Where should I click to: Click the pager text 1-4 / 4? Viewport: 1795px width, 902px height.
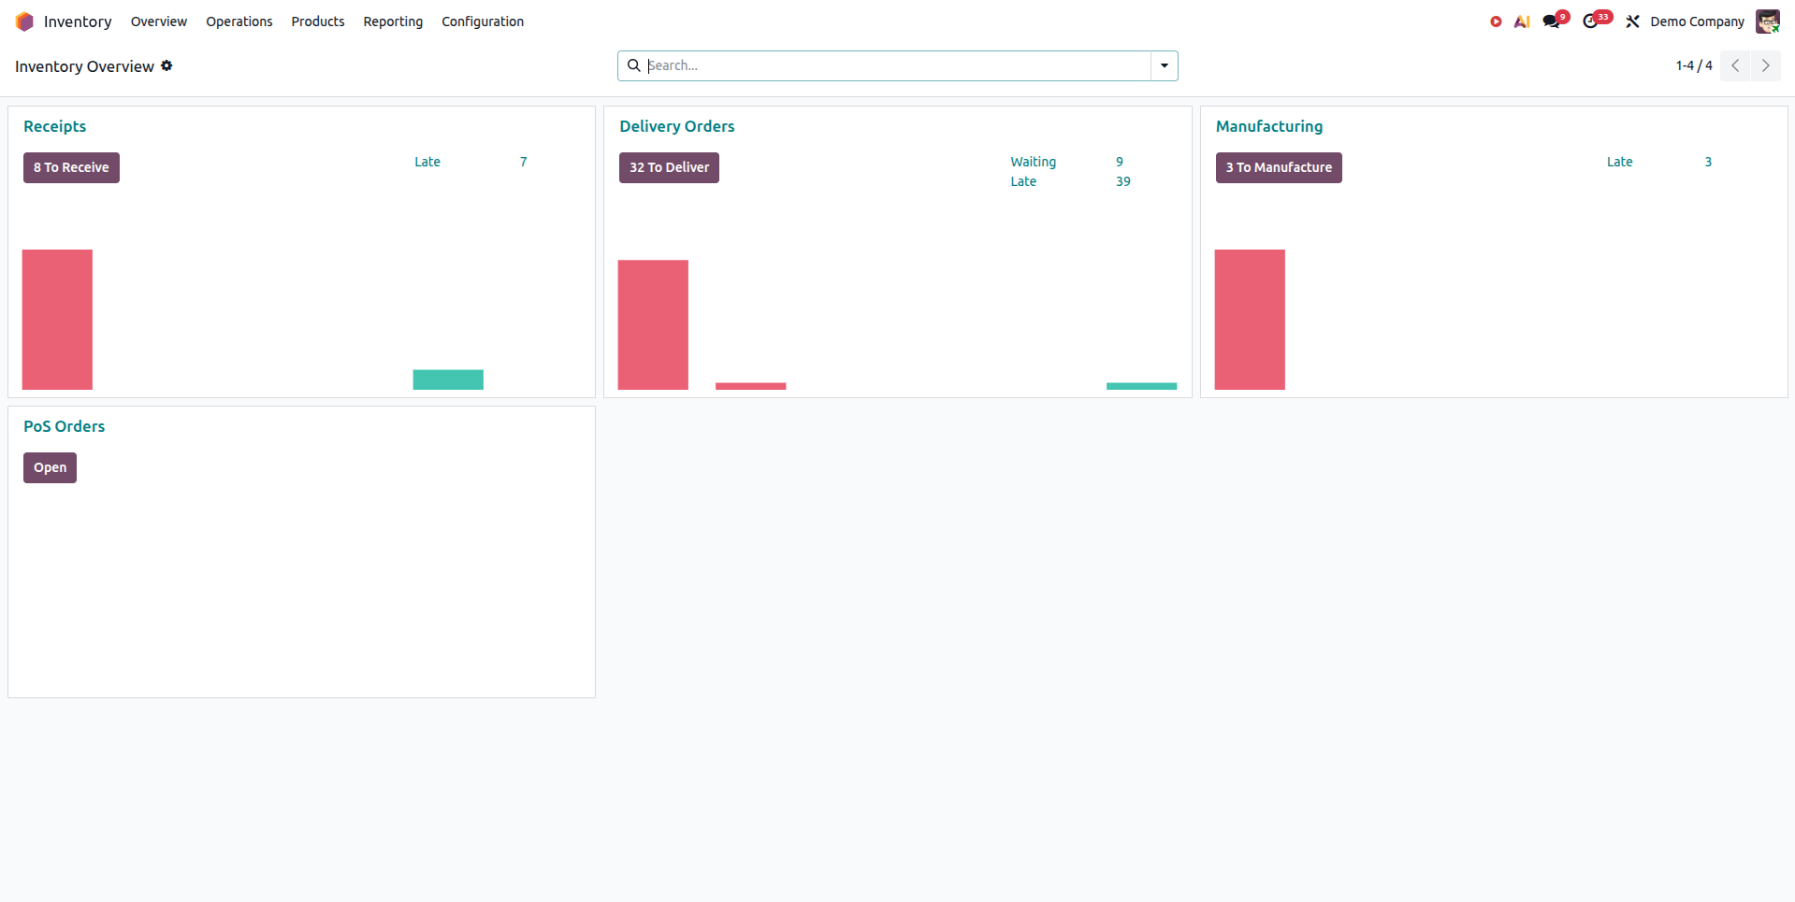click(x=1694, y=65)
